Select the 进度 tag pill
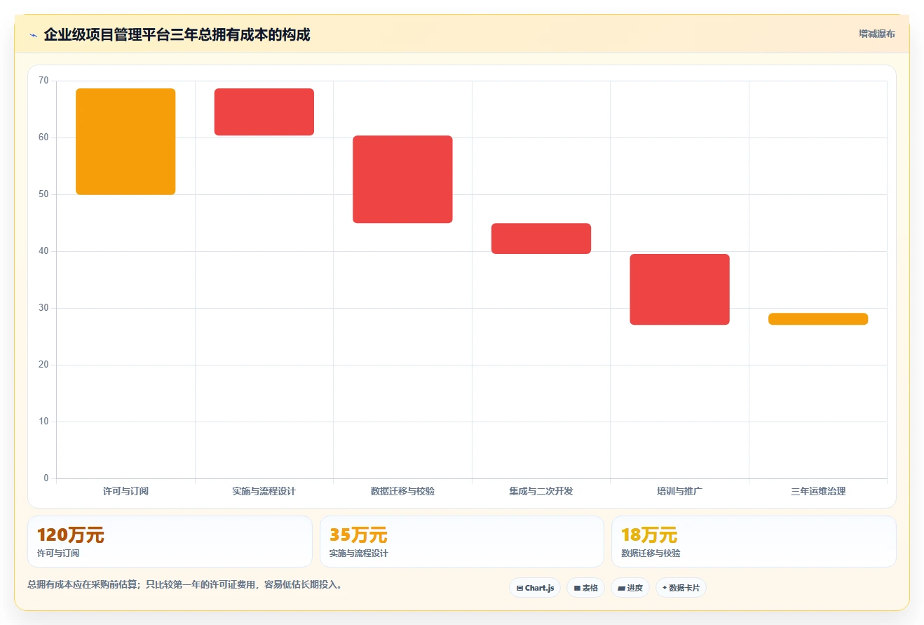 (x=630, y=588)
